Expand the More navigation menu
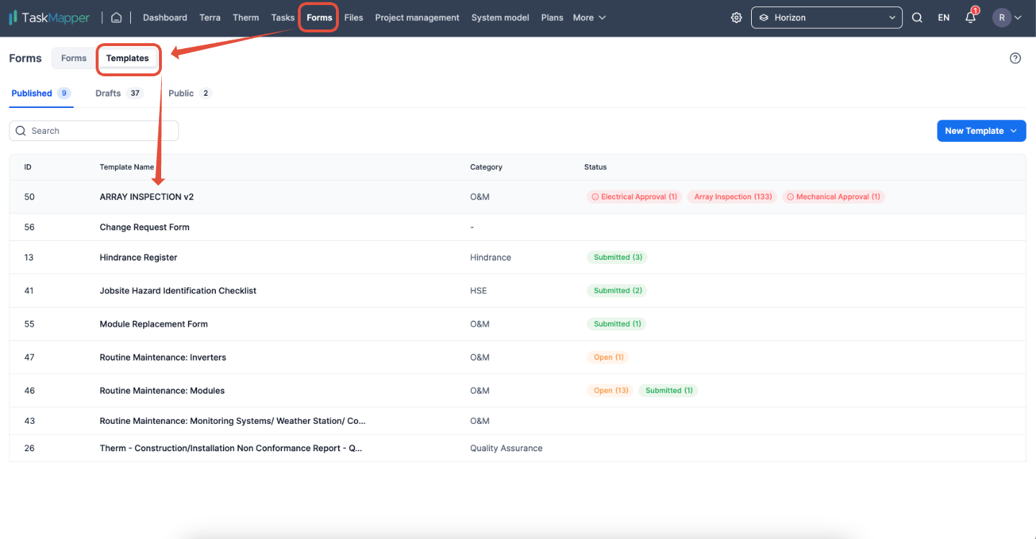Viewport: 1036px width, 539px height. [x=589, y=17]
